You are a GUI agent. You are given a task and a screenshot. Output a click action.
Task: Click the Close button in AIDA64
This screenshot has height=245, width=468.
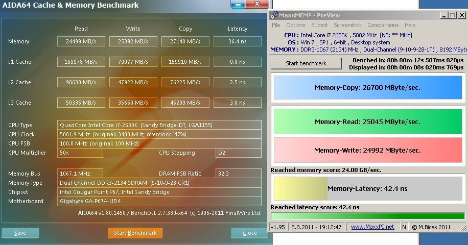(249, 233)
